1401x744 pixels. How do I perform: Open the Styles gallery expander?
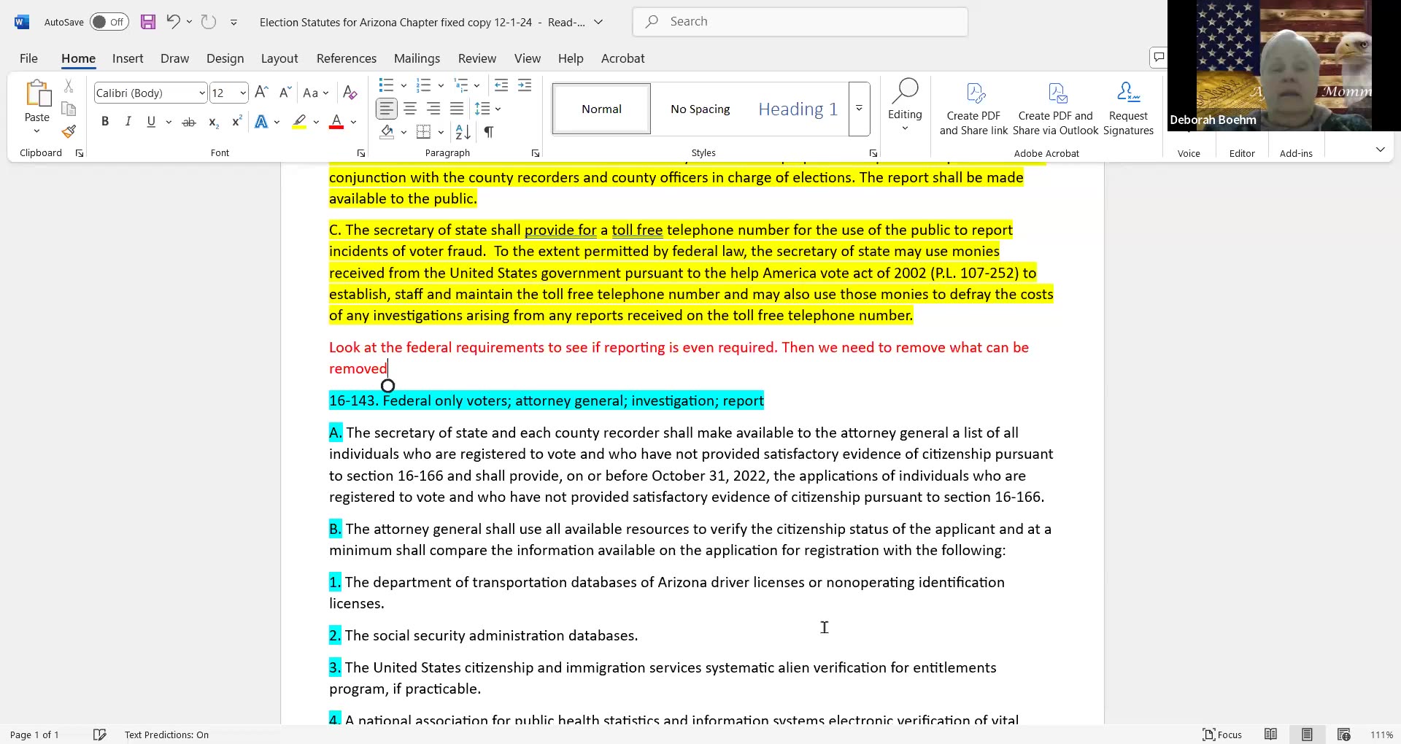(859, 109)
